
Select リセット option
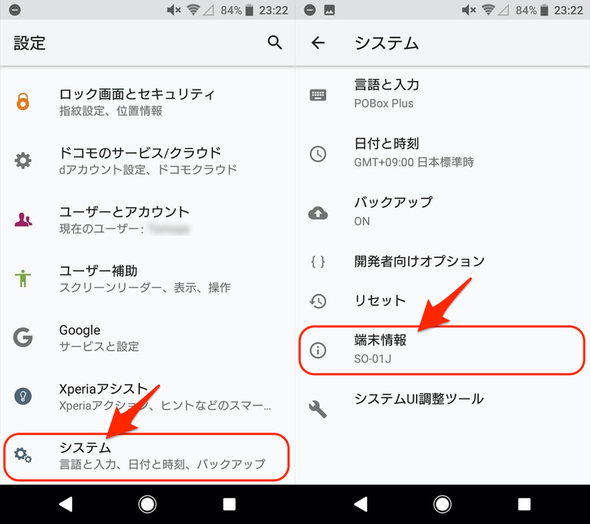pos(442,301)
